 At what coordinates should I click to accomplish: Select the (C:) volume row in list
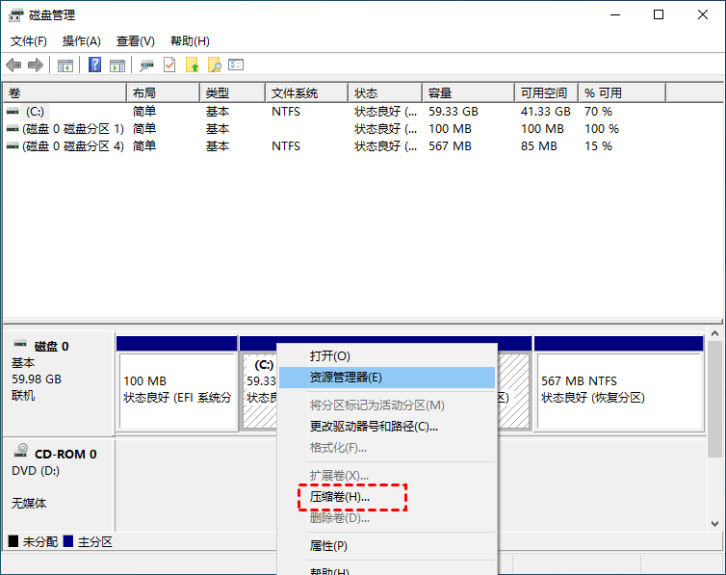pyautogui.click(x=35, y=112)
